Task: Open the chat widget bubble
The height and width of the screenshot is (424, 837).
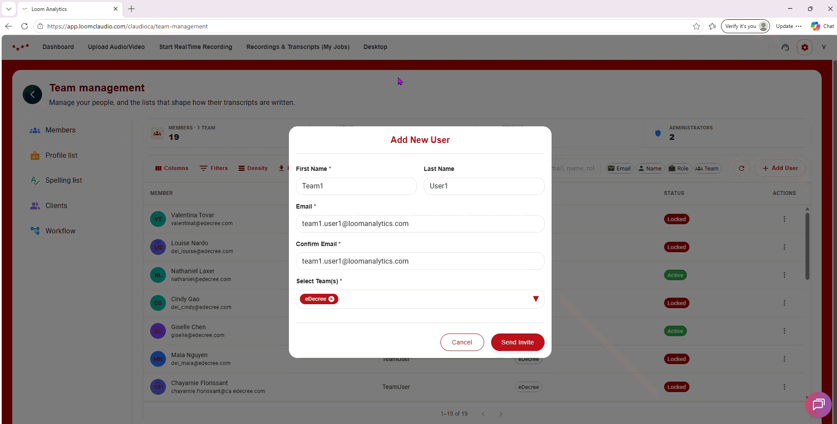Action: (x=818, y=405)
